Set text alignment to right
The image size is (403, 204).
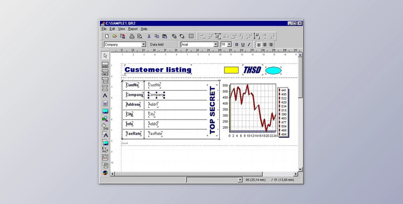pos(271,45)
